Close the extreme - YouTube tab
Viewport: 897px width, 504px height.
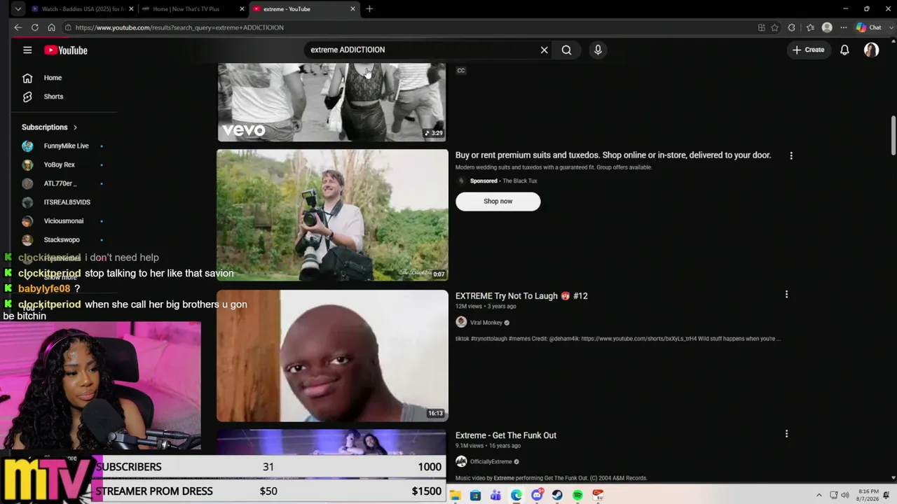click(x=352, y=9)
